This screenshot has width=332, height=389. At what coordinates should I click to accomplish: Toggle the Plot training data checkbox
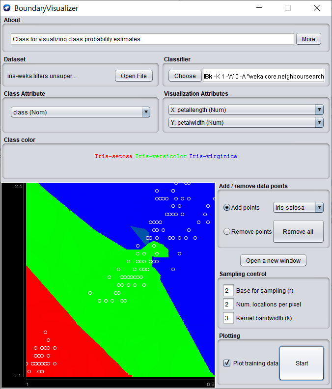pyautogui.click(x=227, y=363)
